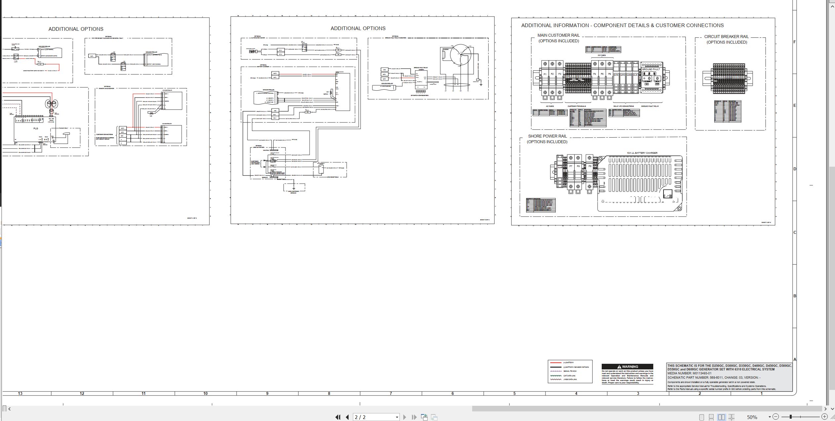
Task: Click the WARNING notice header
Action: point(627,366)
